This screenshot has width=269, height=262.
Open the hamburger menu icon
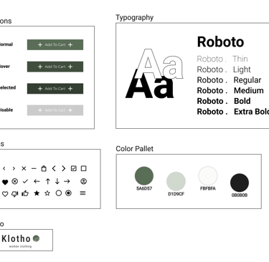pos(82,193)
